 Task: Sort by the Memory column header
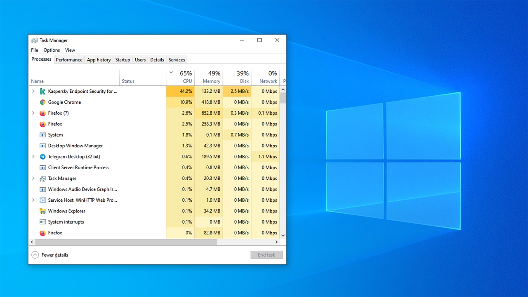pyautogui.click(x=209, y=77)
